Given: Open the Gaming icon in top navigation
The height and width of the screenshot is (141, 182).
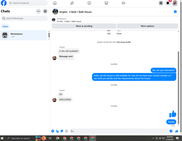Looking at the screenshot, I should point(123,3).
